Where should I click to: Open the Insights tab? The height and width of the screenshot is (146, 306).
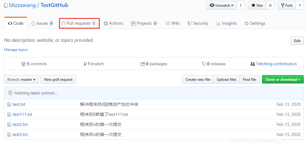click(x=226, y=23)
